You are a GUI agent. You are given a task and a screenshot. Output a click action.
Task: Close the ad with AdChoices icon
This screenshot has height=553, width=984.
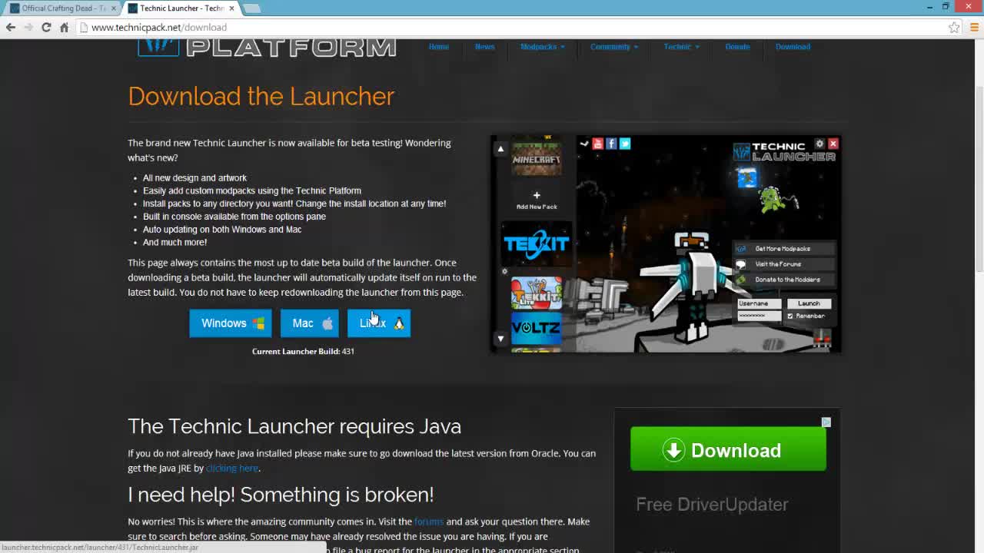(826, 422)
